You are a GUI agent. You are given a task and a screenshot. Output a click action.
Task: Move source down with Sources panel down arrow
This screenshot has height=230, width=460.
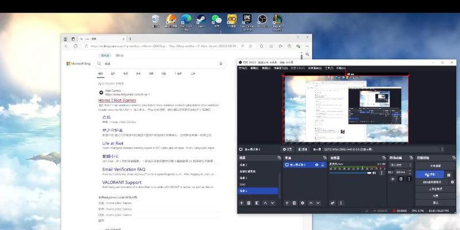(318, 203)
